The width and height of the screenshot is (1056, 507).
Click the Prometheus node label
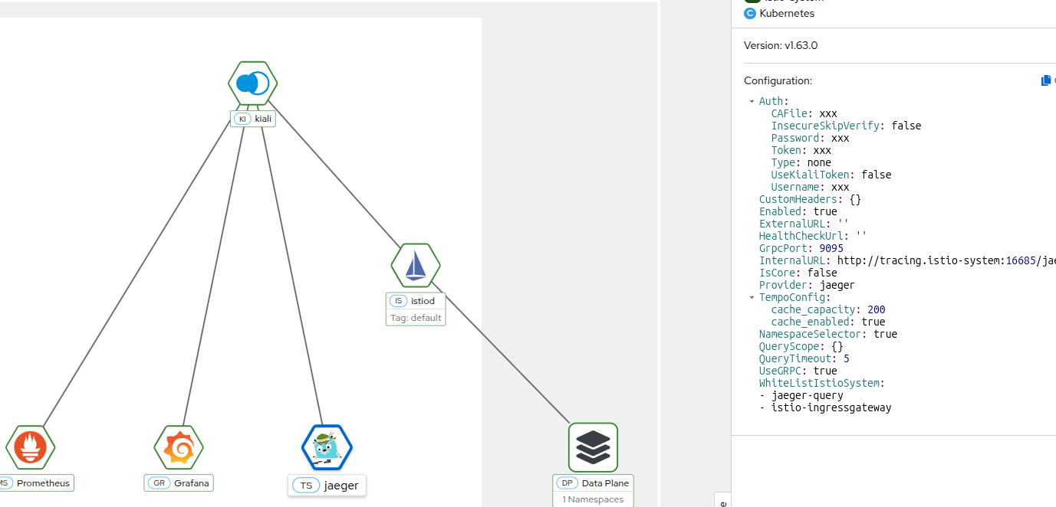(x=36, y=483)
